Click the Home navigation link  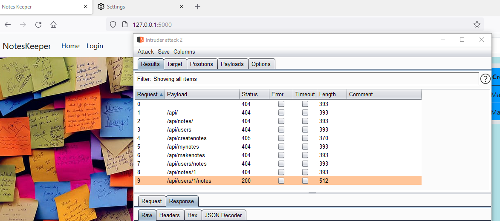70,46
